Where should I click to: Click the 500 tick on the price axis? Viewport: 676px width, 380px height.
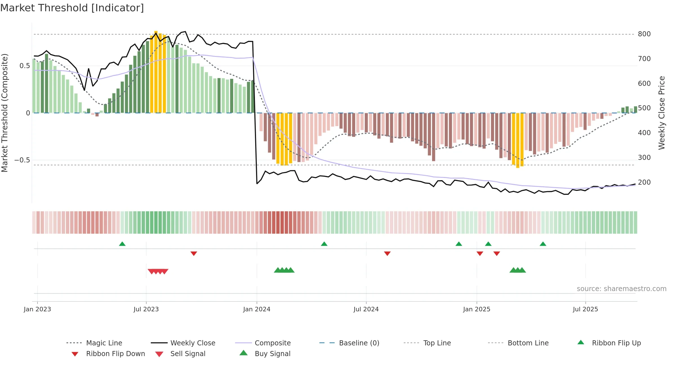click(x=644, y=108)
